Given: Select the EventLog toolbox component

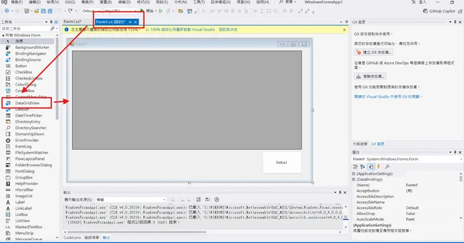Looking at the screenshot, I should [x=23, y=147].
